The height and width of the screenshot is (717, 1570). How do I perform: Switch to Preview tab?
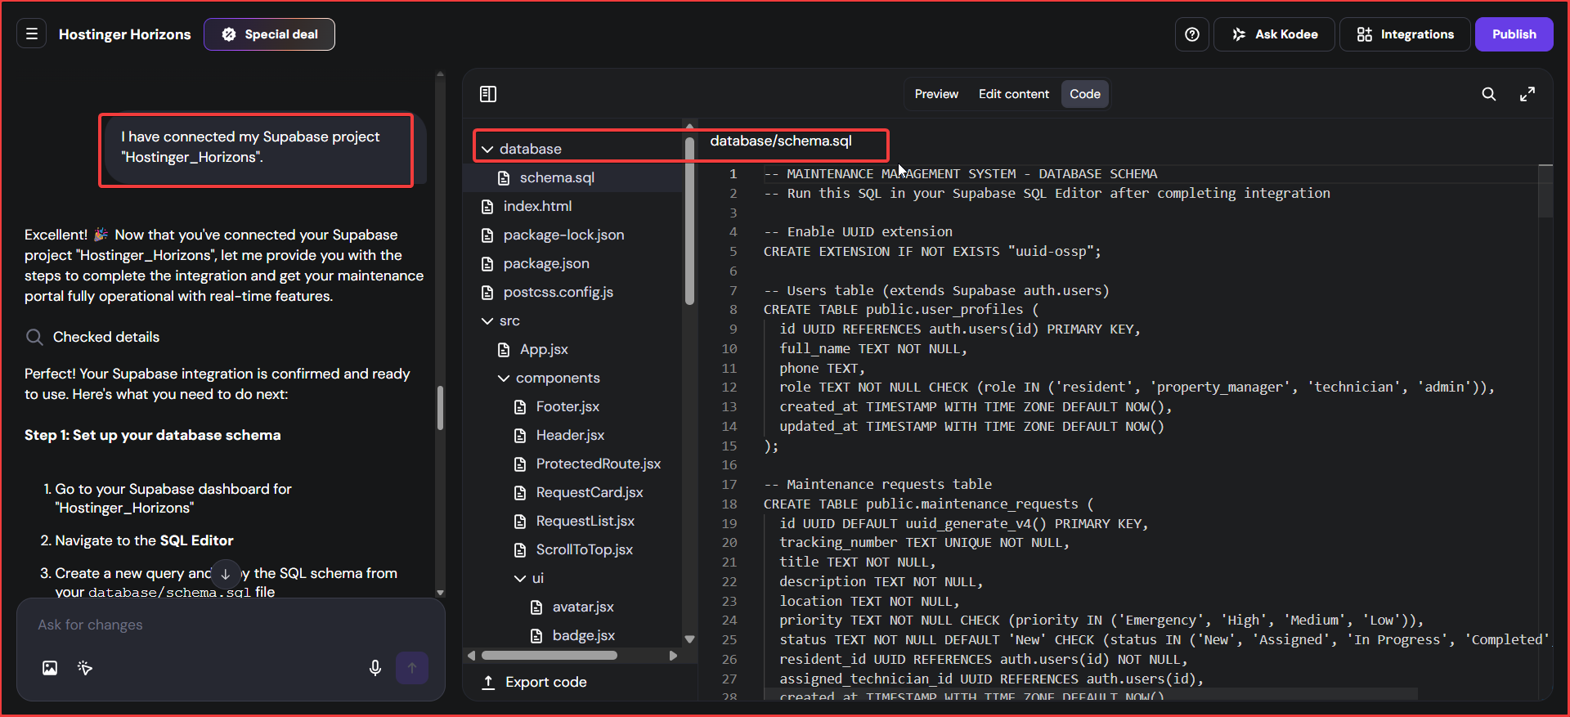936,94
